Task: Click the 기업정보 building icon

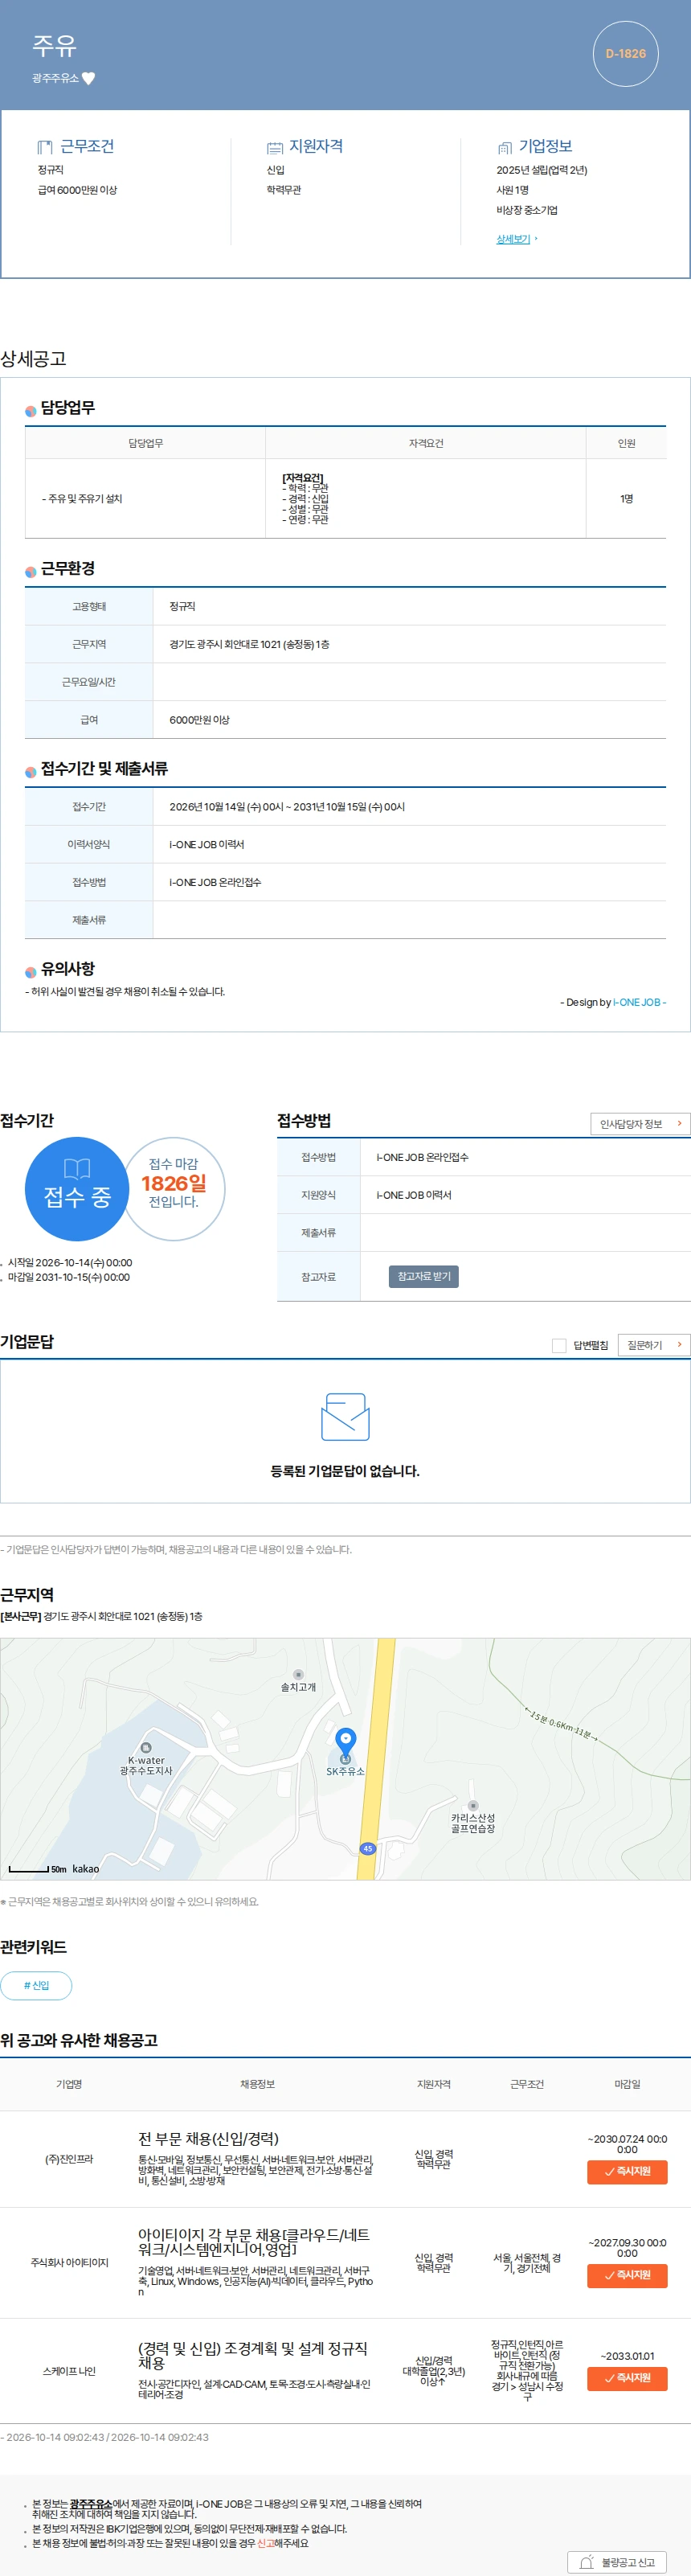Action: pos(504,147)
